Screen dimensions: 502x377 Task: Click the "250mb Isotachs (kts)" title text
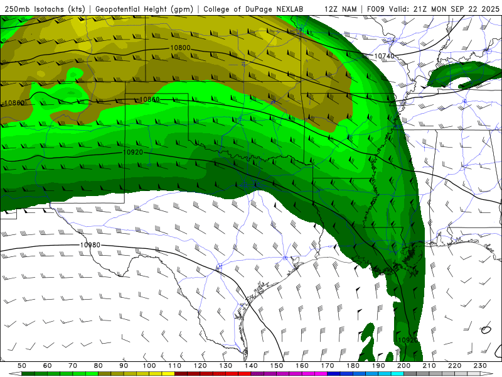45,9
